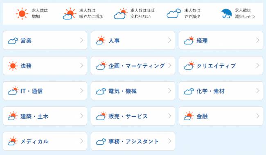Click the sun icon beside 法務
This screenshot has width=266, height=155.
pos(13,66)
